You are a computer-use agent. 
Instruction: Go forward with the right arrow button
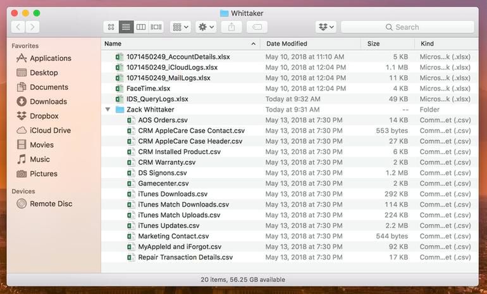[x=32, y=27]
